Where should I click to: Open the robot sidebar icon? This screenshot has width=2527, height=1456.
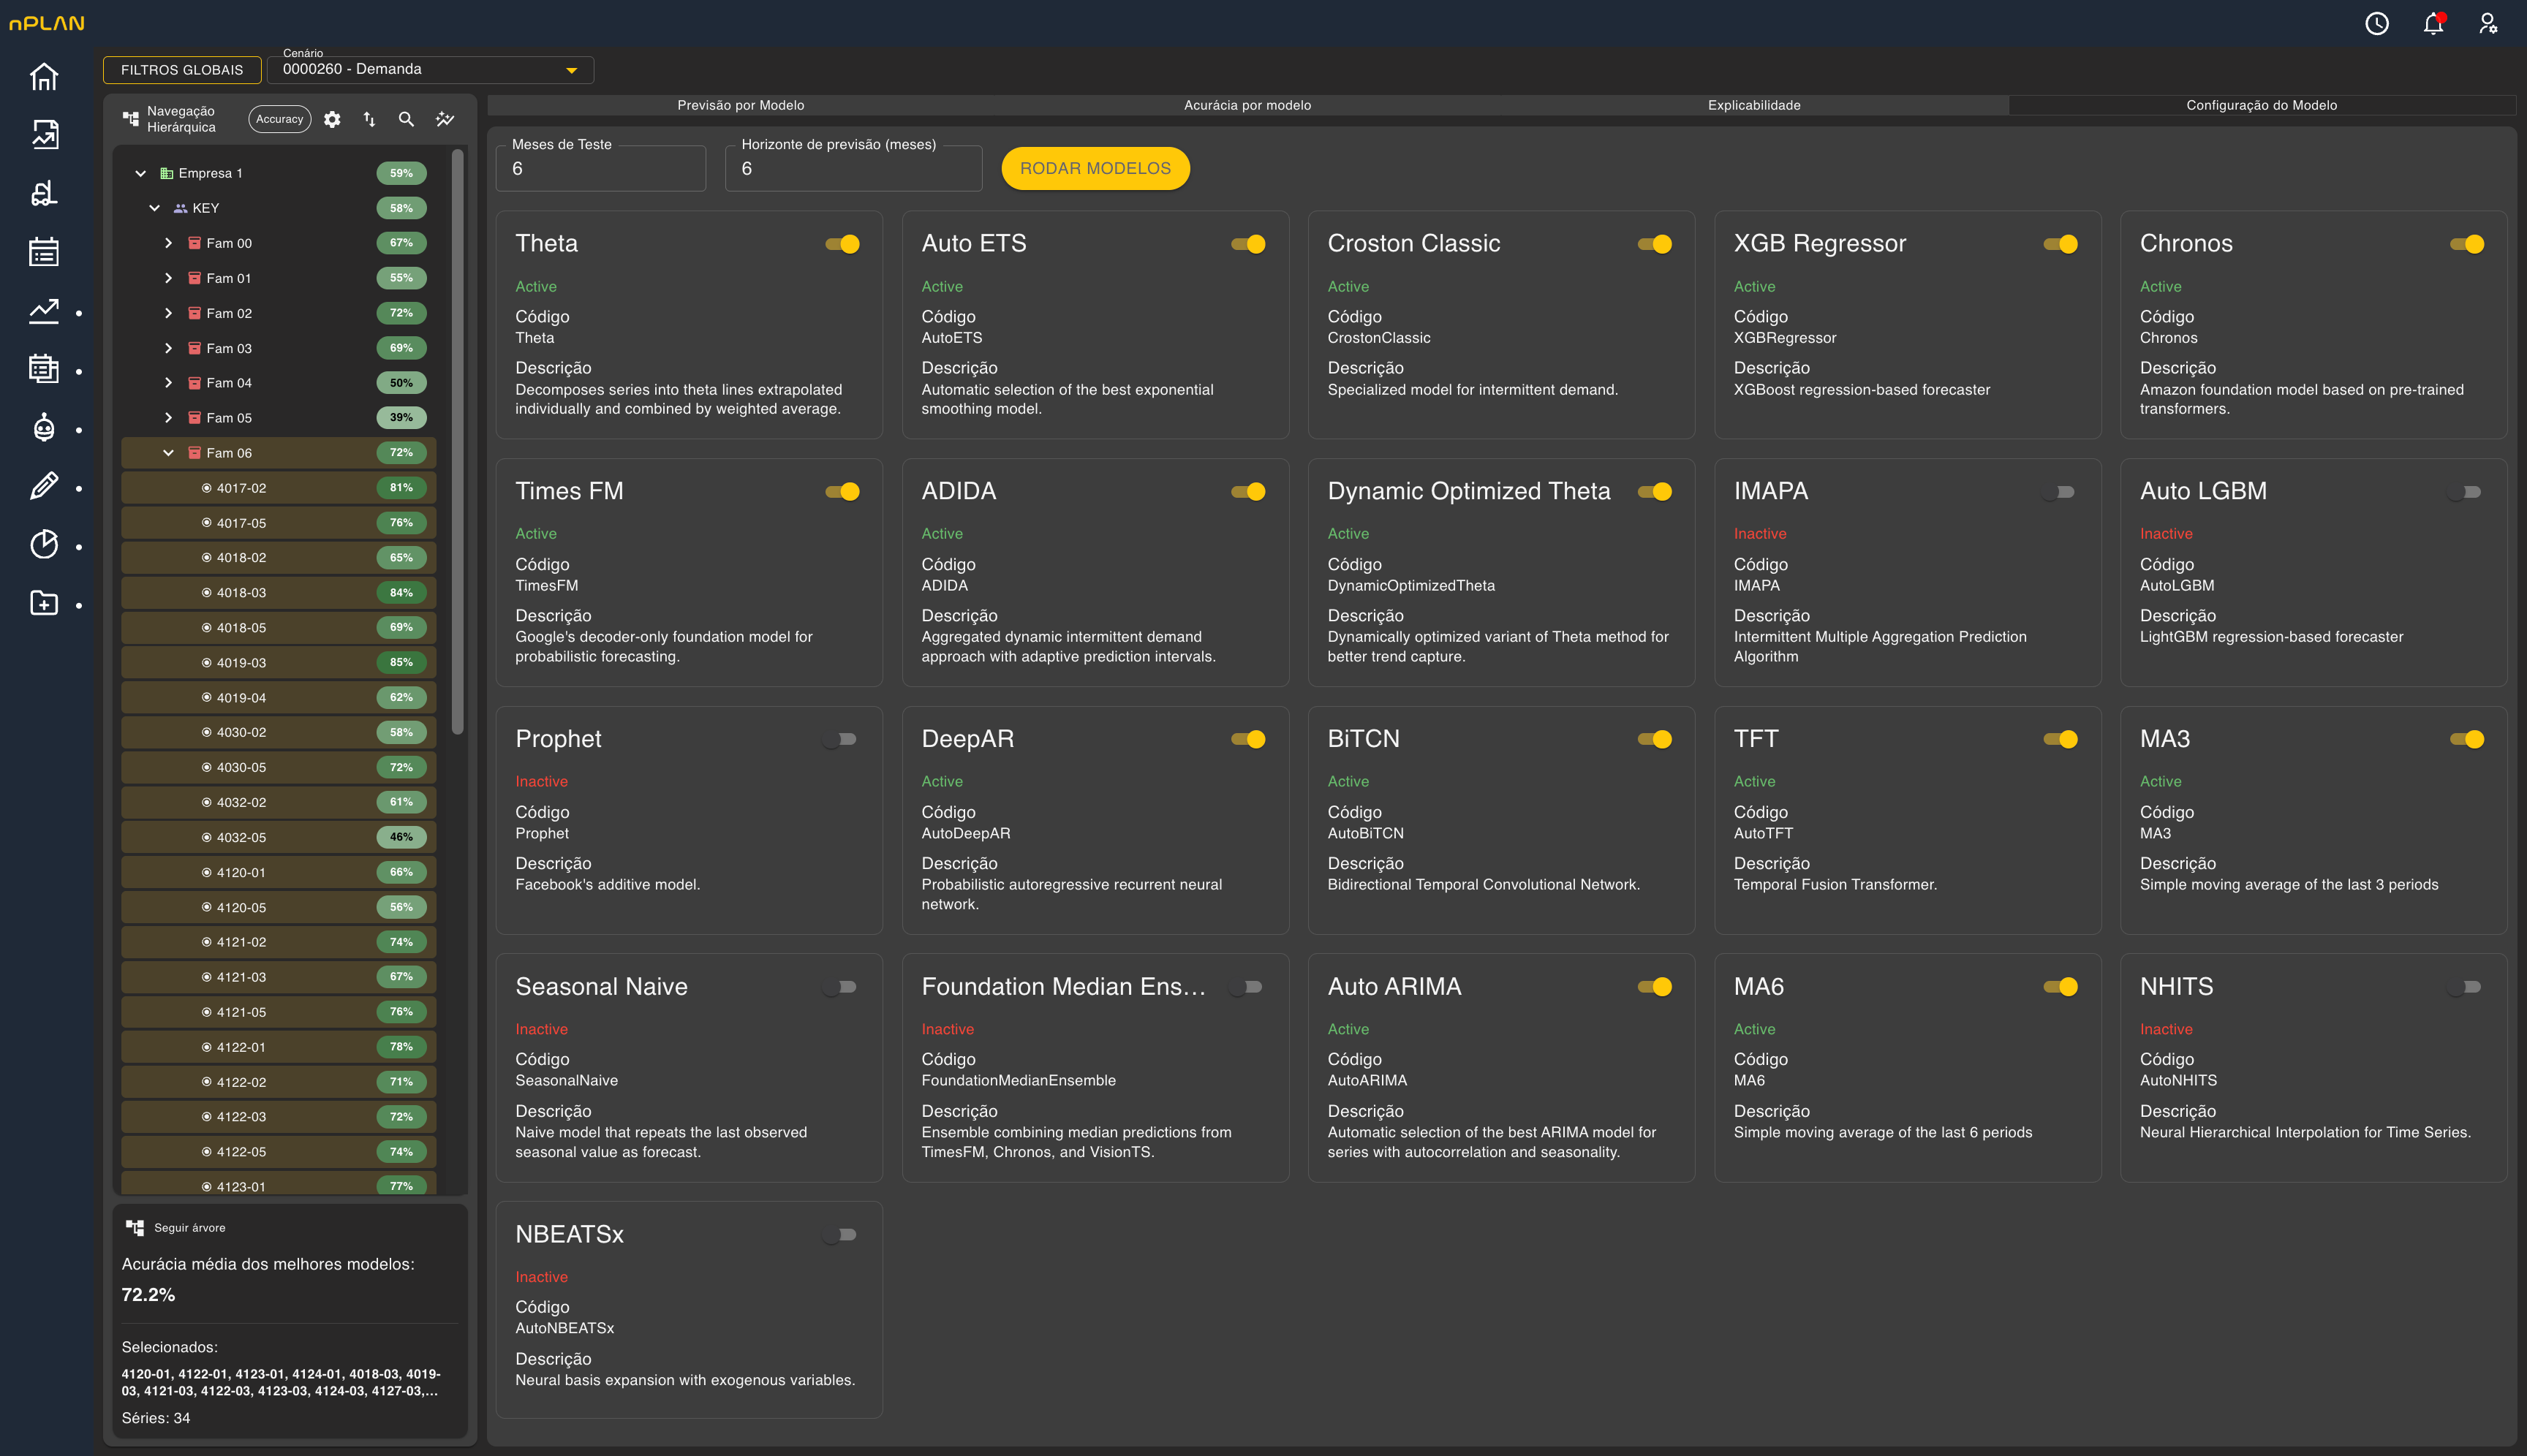44,428
